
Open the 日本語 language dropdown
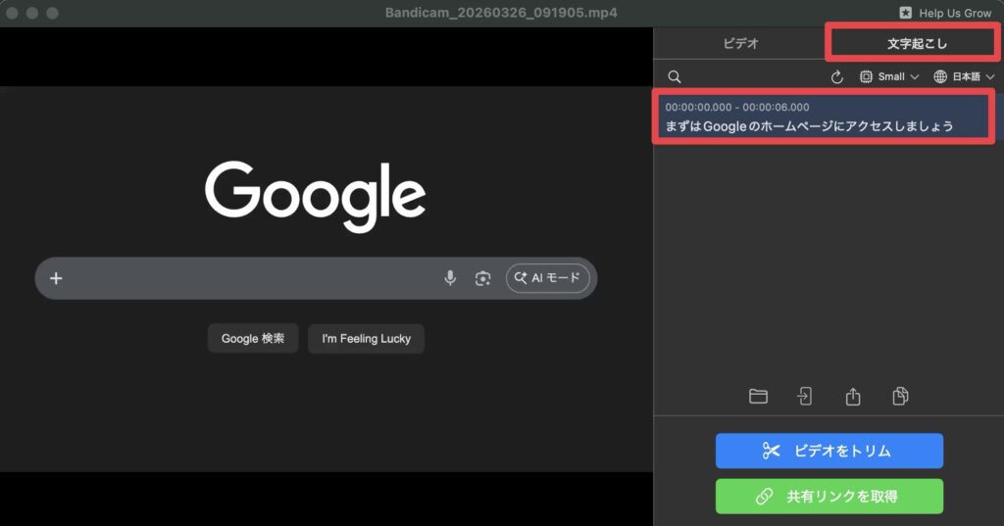coord(965,76)
